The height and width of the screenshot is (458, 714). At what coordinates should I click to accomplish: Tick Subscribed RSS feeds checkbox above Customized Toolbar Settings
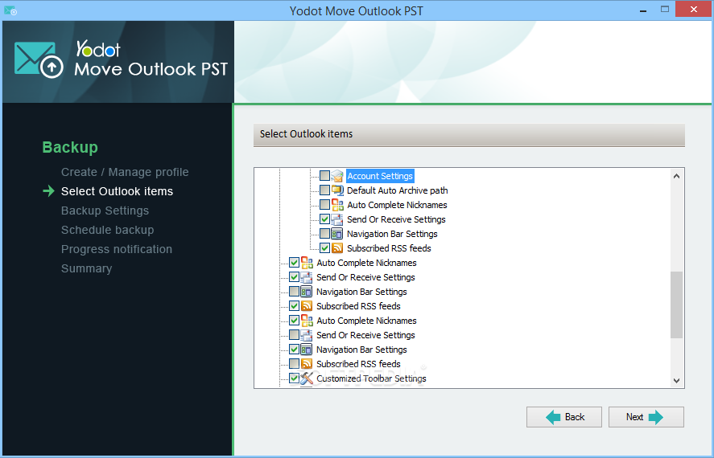(x=294, y=364)
